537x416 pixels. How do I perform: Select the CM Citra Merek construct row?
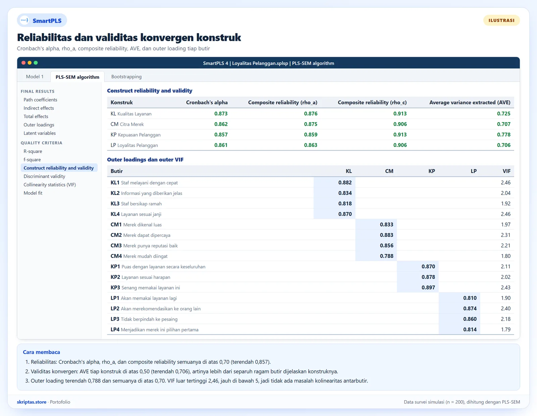point(310,124)
